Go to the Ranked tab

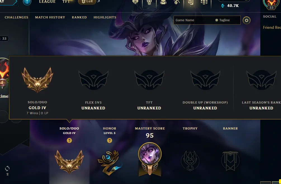pos(79,17)
